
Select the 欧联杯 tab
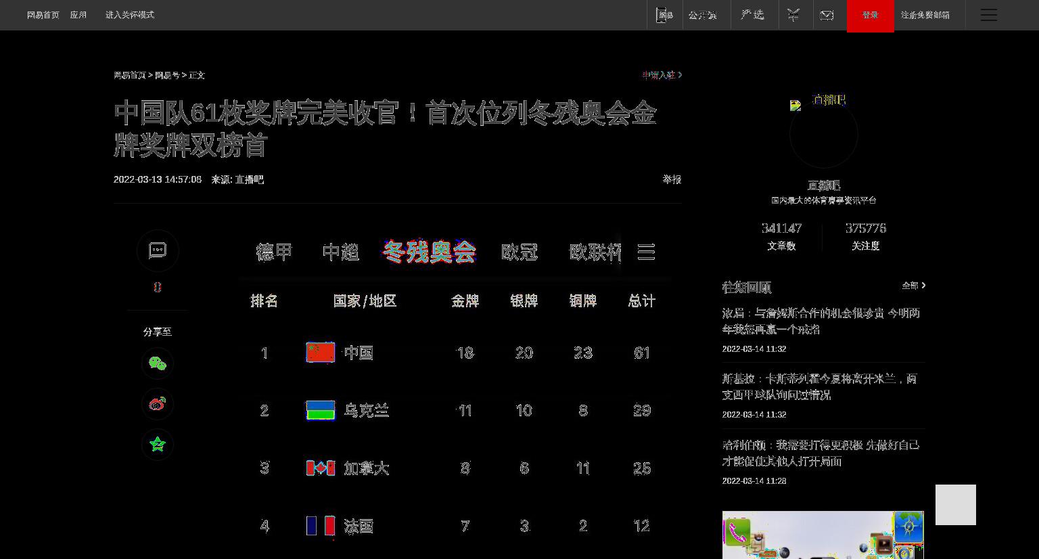pyautogui.click(x=595, y=252)
